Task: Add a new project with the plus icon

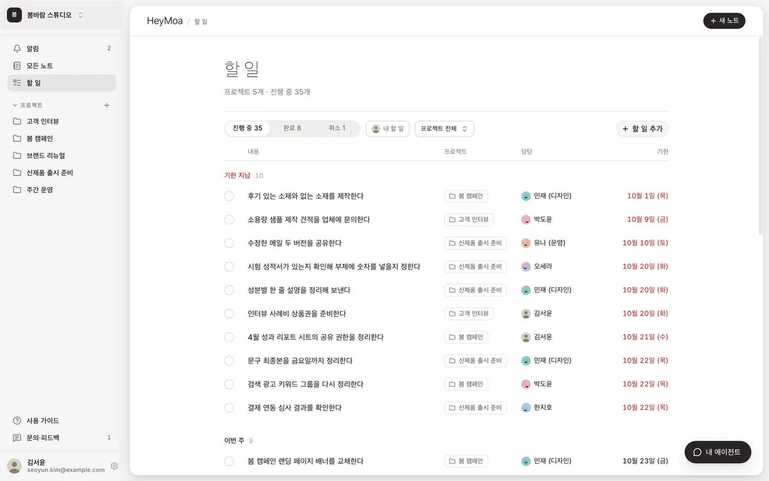Action: (x=107, y=105)
